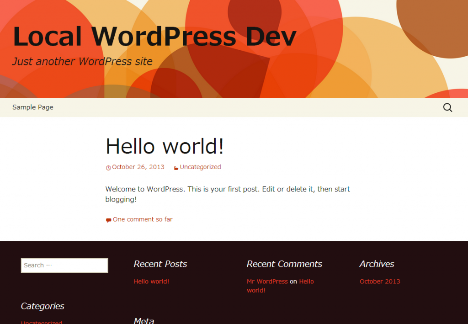Open the Uncategorized link under the post title
468x324 pixels.
tap(200, 167)
